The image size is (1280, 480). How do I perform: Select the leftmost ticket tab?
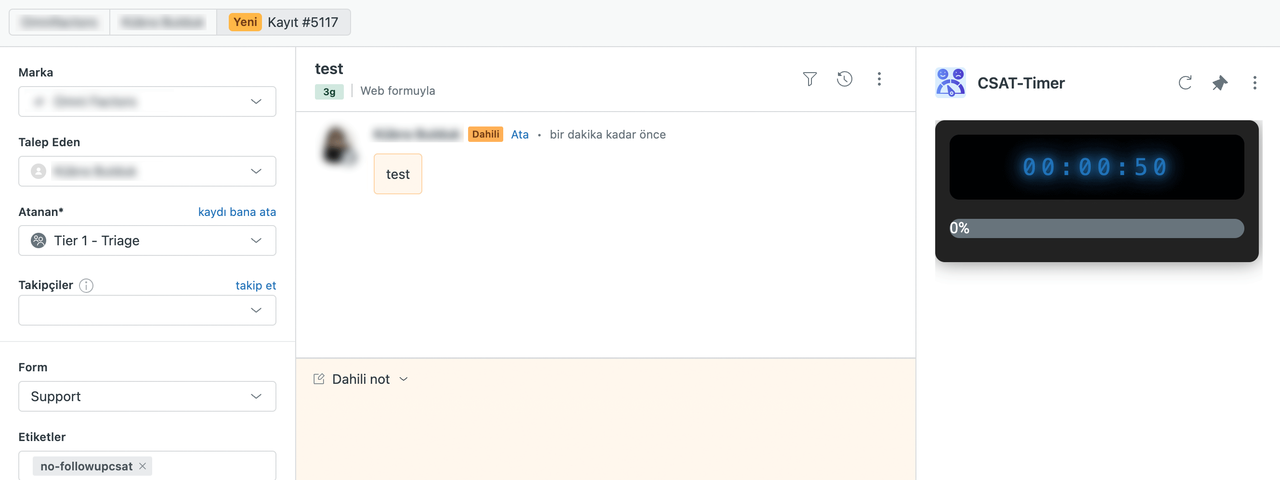[58, 22]
